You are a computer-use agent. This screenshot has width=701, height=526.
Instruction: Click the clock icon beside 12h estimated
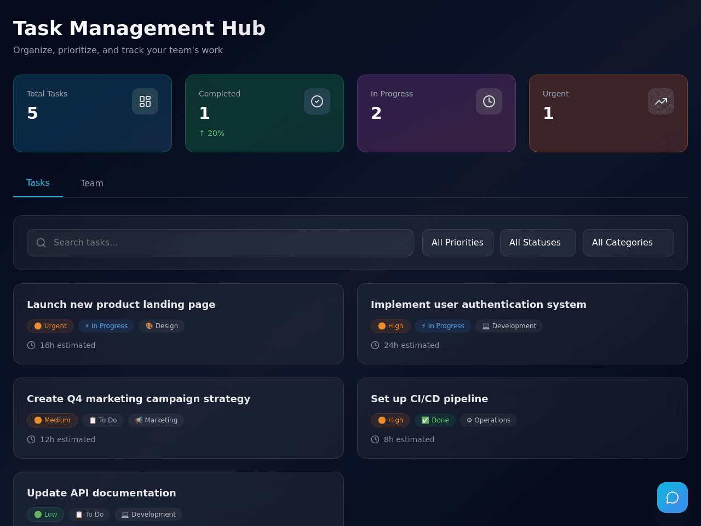click(31, 439)
